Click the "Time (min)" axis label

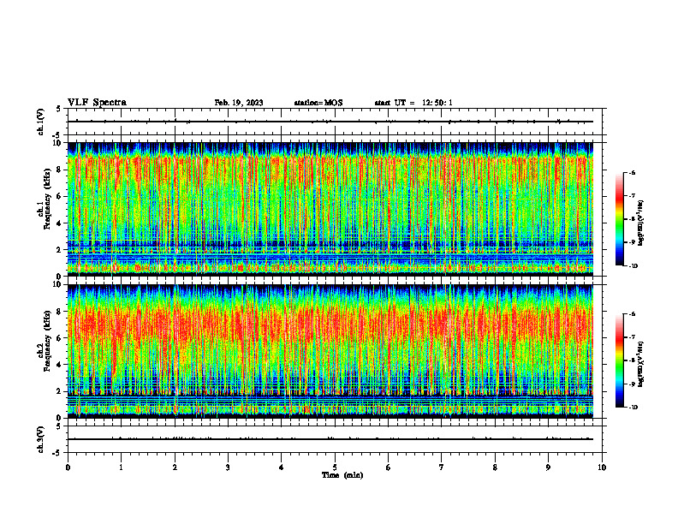[342, 475]
